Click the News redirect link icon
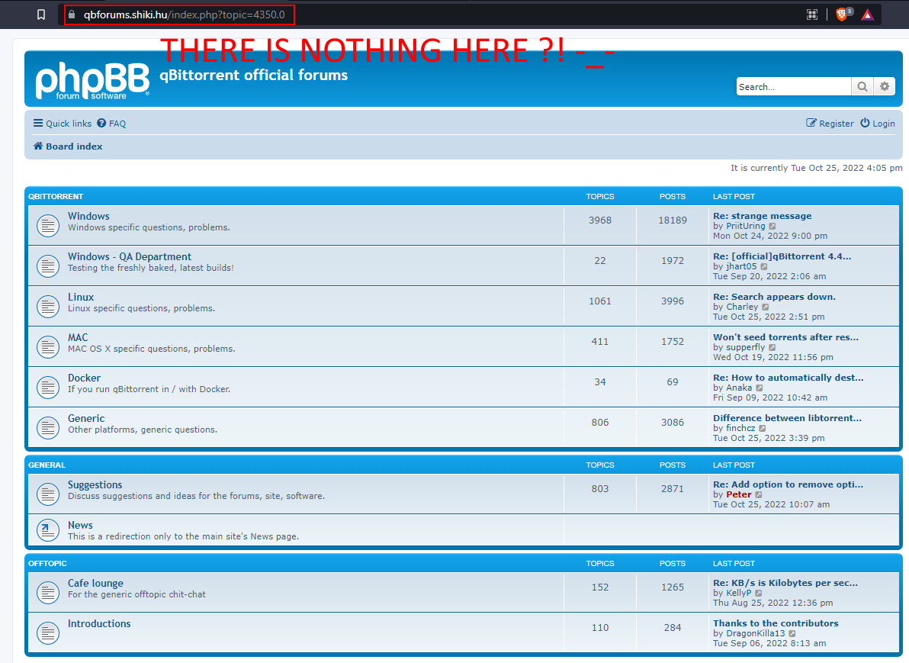This screenshot has width=909, height=663. tap(48, 530)
